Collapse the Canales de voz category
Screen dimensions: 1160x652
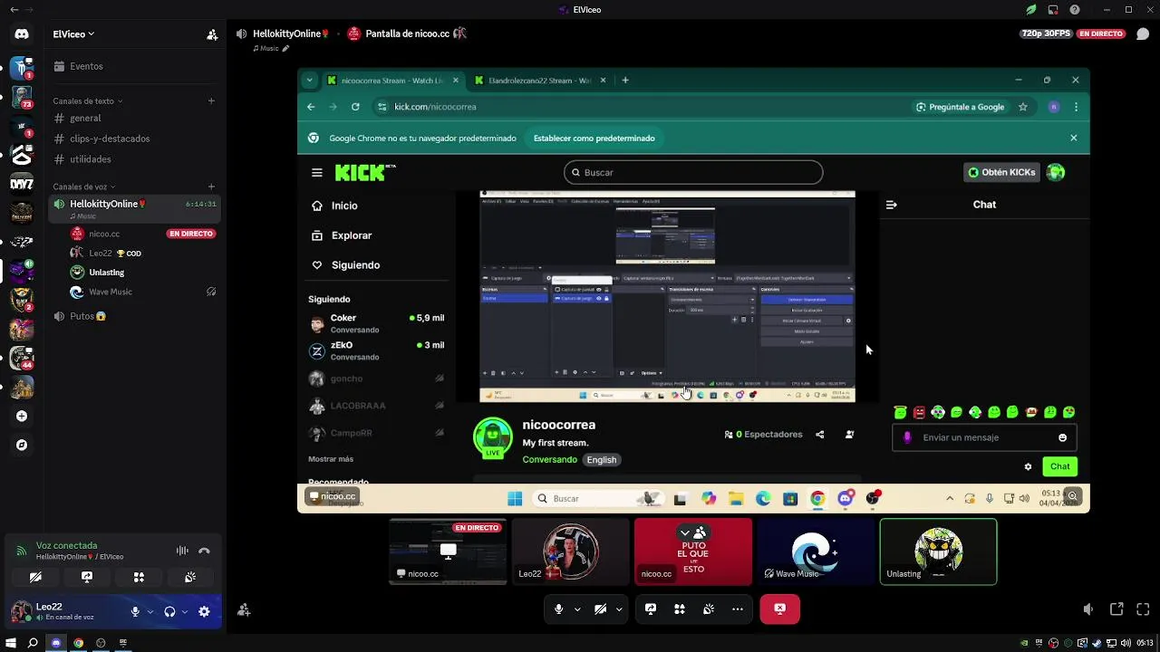[83, 187]
